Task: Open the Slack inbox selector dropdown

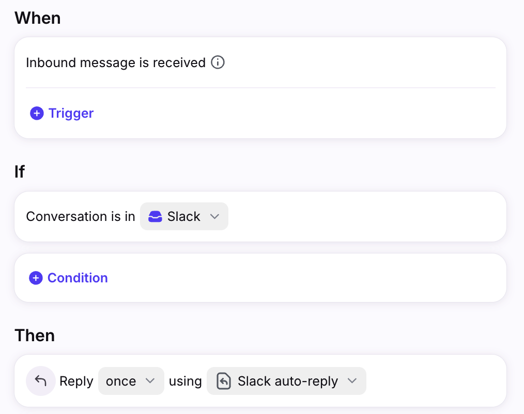Action: click(184, 216)
